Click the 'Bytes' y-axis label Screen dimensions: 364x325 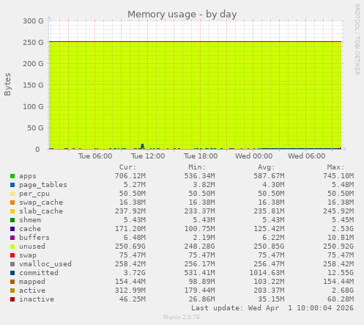pos(7,84)
